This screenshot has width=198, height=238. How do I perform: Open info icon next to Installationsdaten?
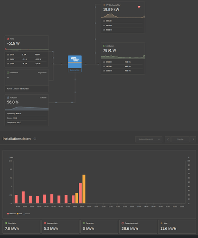35,139
